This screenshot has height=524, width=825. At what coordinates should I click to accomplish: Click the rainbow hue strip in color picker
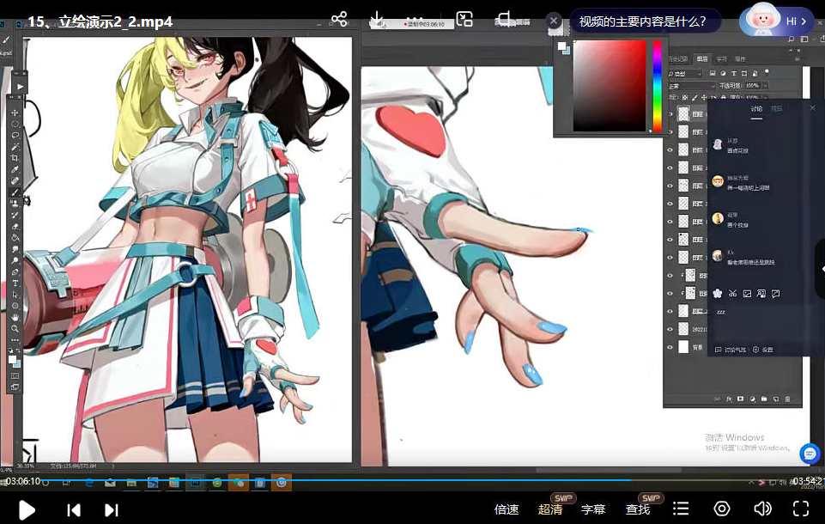[657, 86]
